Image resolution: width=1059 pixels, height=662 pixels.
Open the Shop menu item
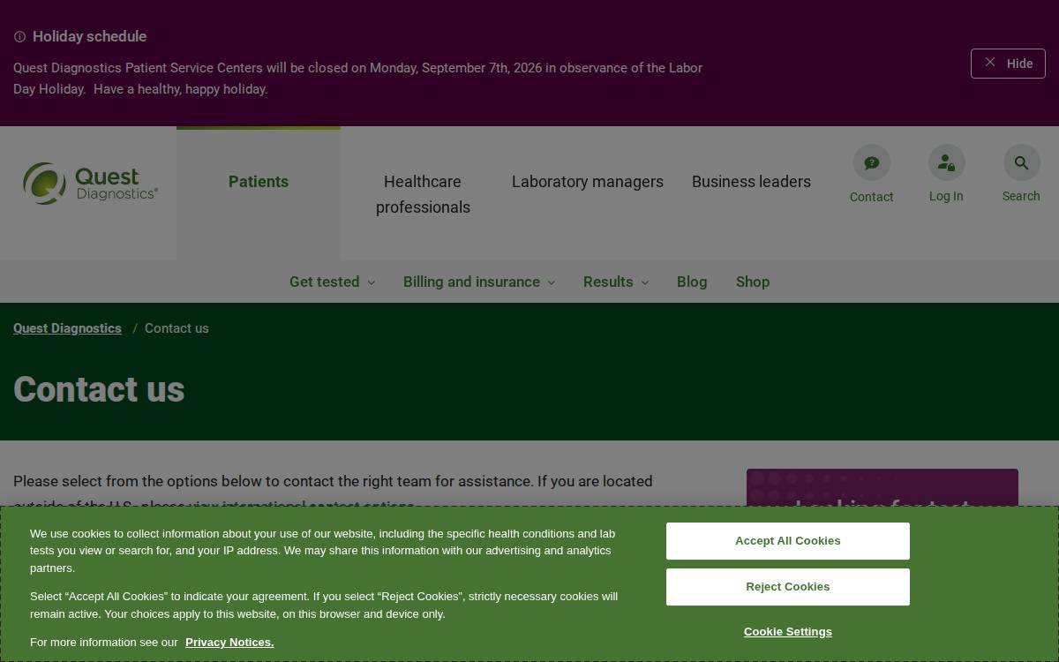(x=753, y=282)
